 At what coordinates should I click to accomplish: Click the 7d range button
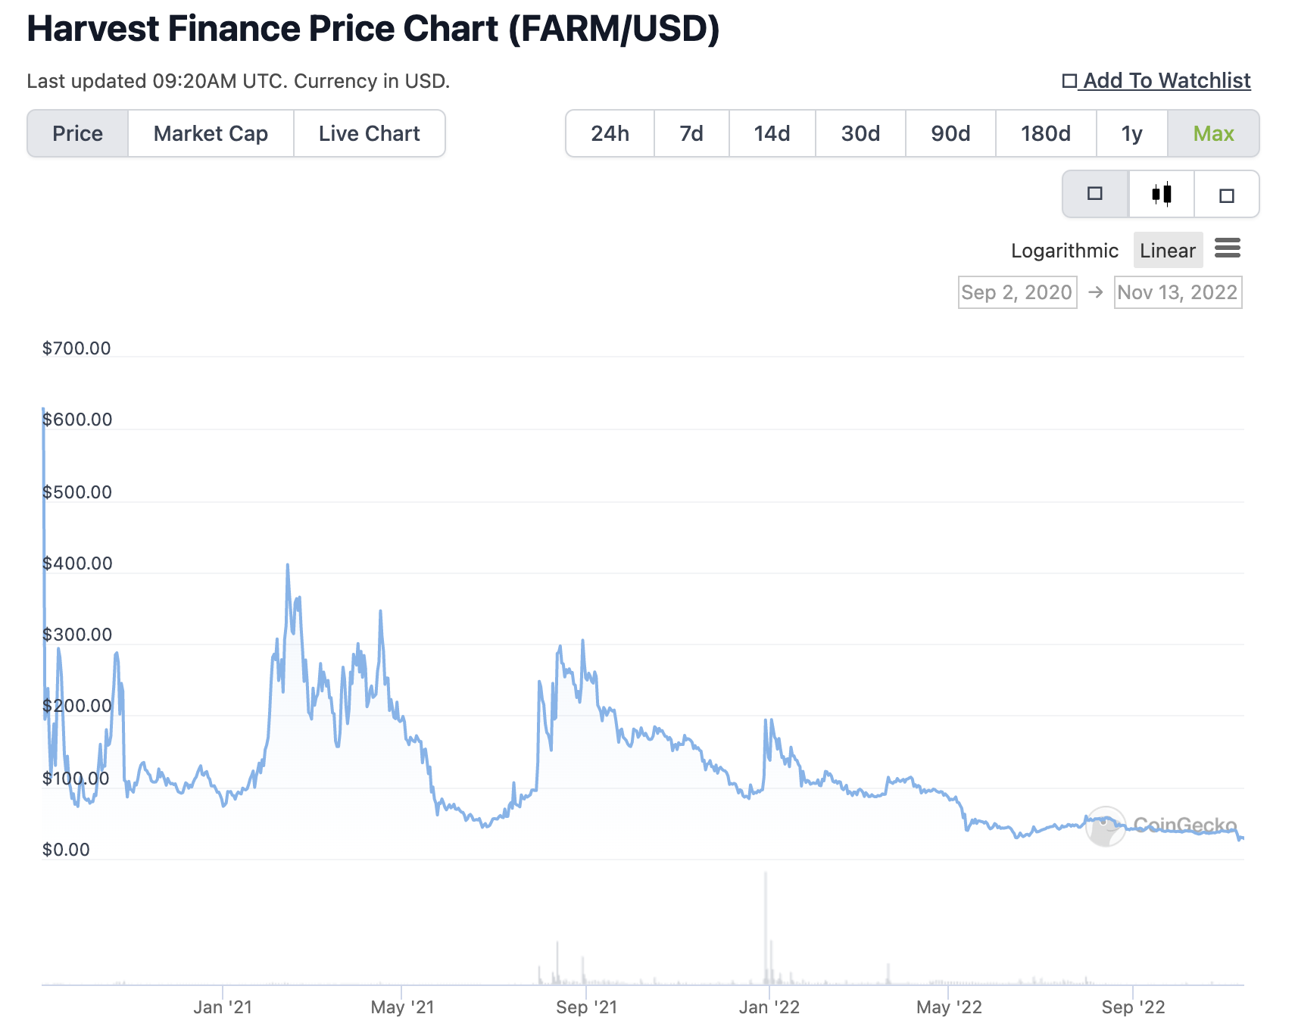tap(690, 133)
